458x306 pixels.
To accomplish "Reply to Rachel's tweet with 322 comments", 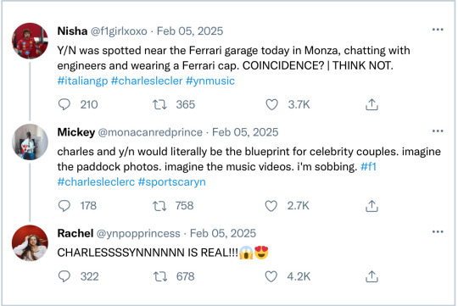I will [x=64, y=276].
